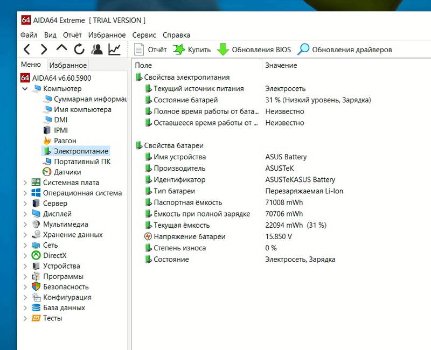Click the Значение column header
The width and height of the screenshot is (431, 350).
click(281, 65)
